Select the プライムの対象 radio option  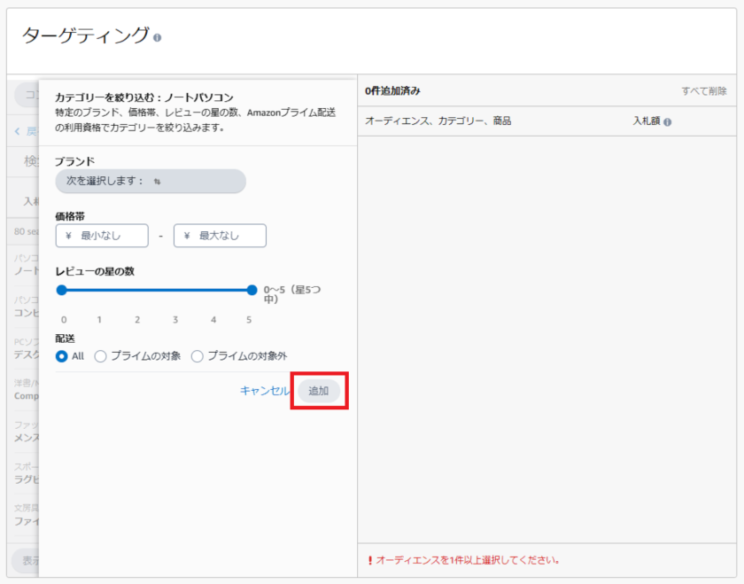(101, 356)
